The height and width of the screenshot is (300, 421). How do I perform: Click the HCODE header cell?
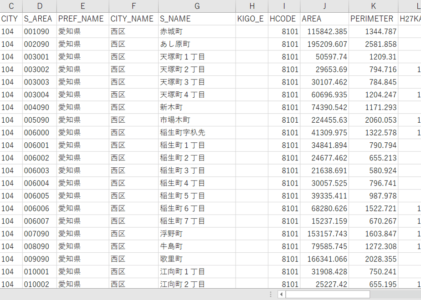tap(284, 19)
